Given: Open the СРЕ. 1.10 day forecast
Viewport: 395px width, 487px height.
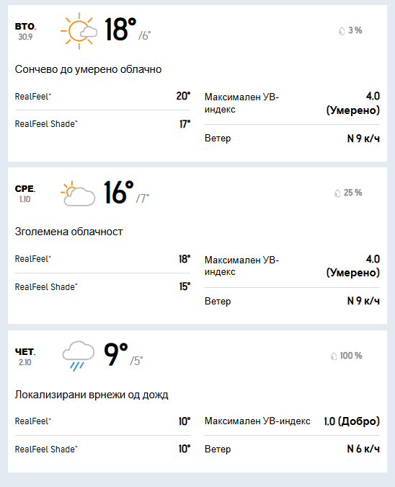Looking at the screenshot, I should (25, 194).
